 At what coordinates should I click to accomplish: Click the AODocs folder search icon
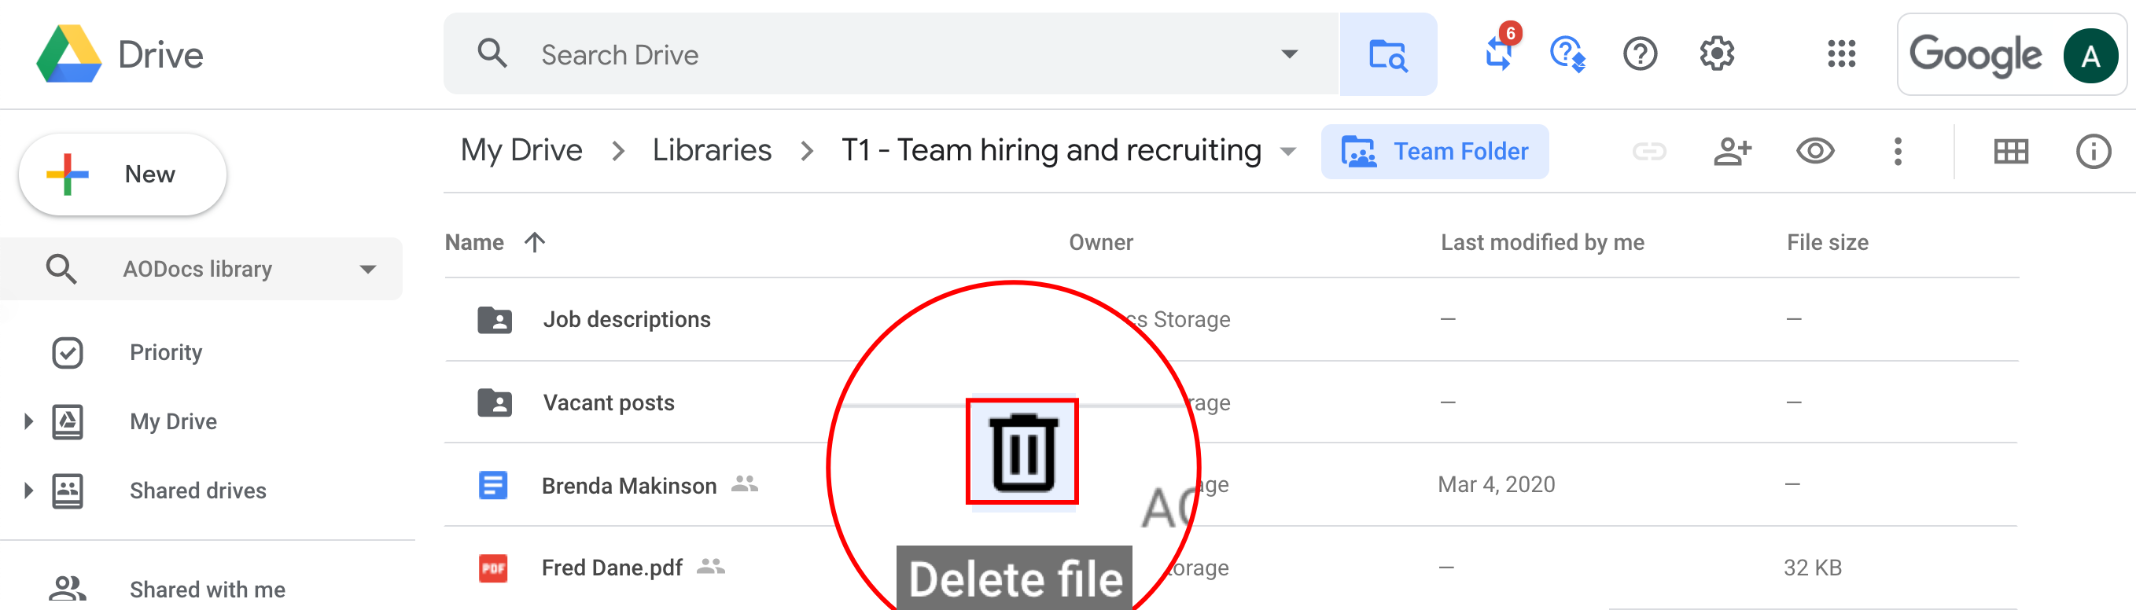1388,54
